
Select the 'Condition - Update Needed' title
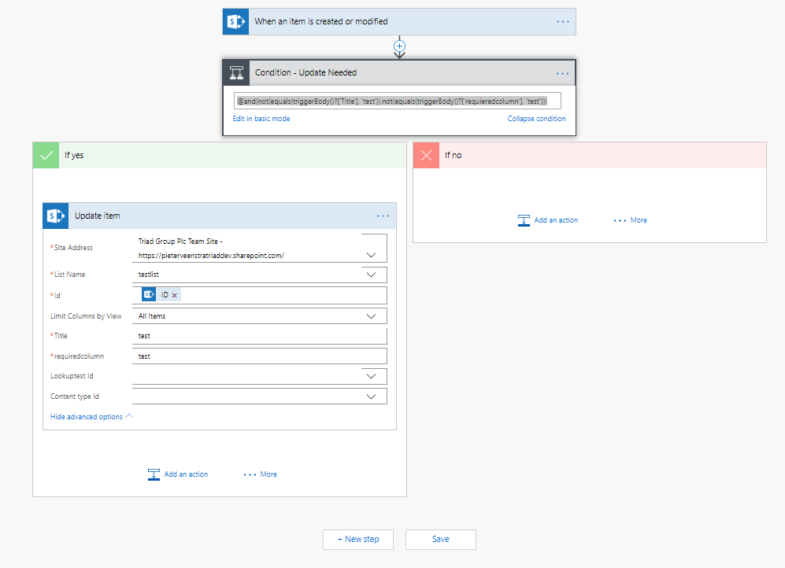coord(305,72)
